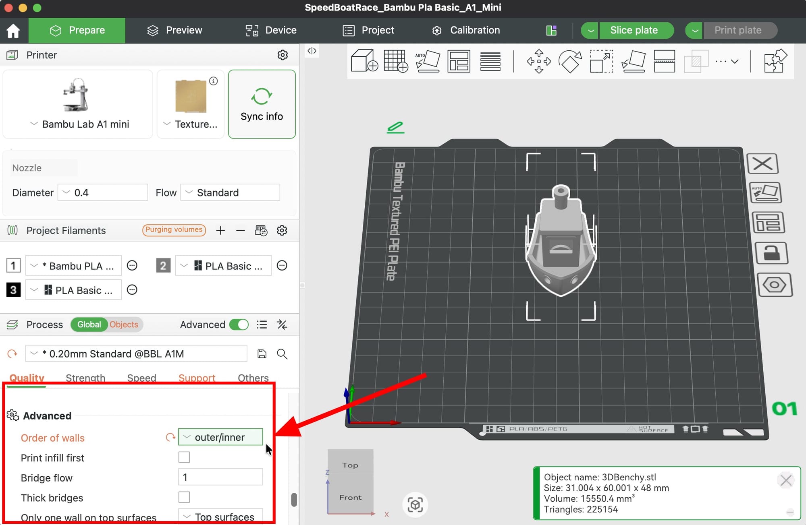Switch to the Preview tab

pyautogui.click(x=174, y=31)
